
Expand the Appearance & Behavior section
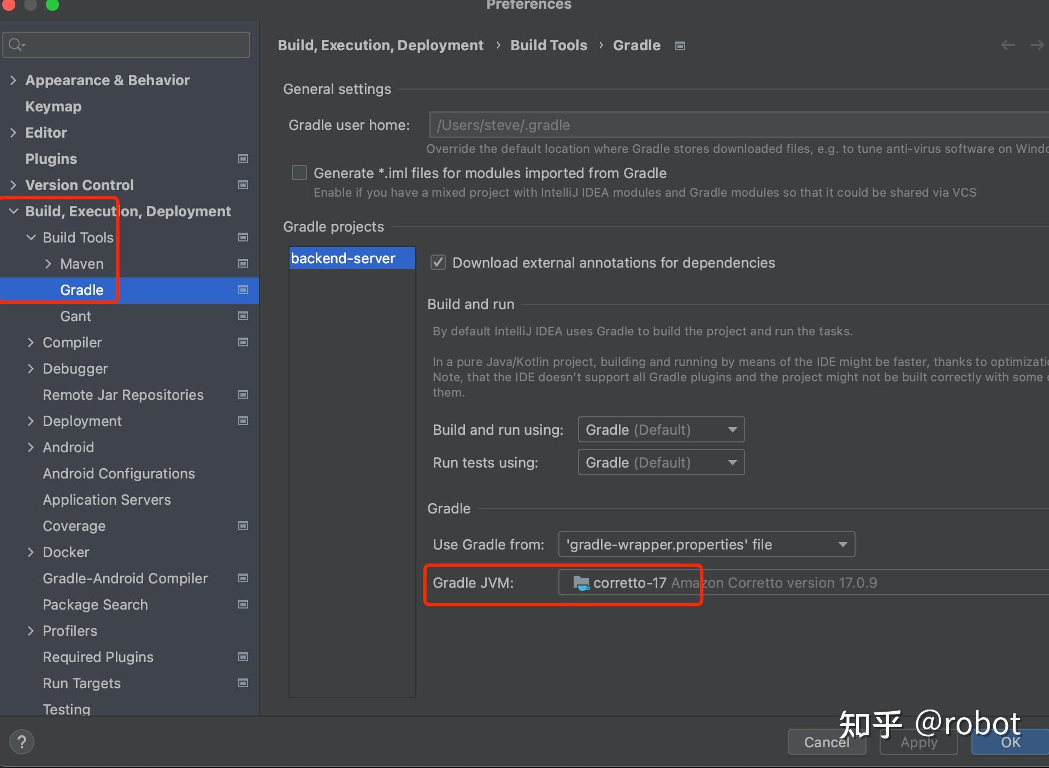pyautogui.click(x=14, y=80)
